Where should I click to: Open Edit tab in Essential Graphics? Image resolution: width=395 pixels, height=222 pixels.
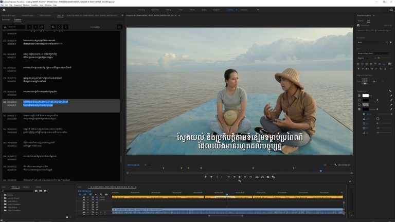[368, 21]
